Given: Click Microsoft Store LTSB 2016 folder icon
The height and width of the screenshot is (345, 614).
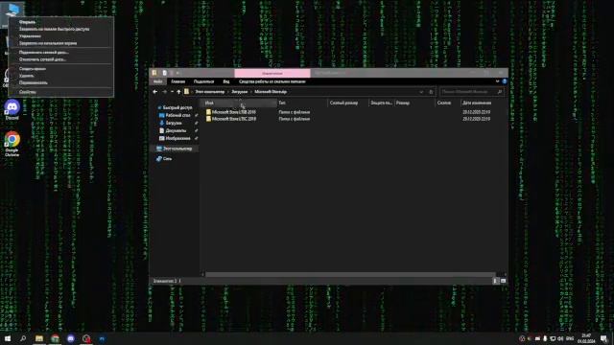Looking at the screenshot, I should click(x=208, y=112).
